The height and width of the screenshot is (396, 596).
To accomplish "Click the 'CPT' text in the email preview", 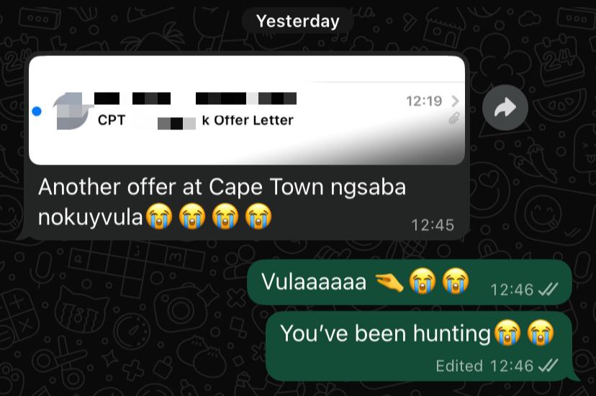I will pyautogui.click(x=112, y=120).
